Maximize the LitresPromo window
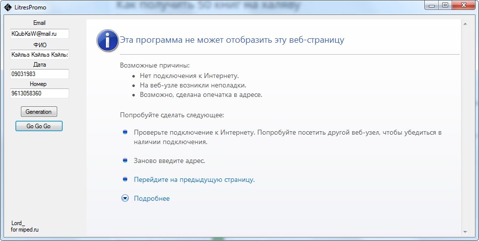Viewport: 479px width, 241px height. (445, 5)
